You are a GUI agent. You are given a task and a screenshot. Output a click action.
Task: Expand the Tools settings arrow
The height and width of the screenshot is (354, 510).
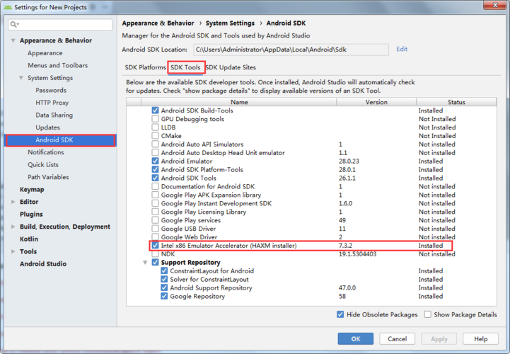[x=13, y=251]
